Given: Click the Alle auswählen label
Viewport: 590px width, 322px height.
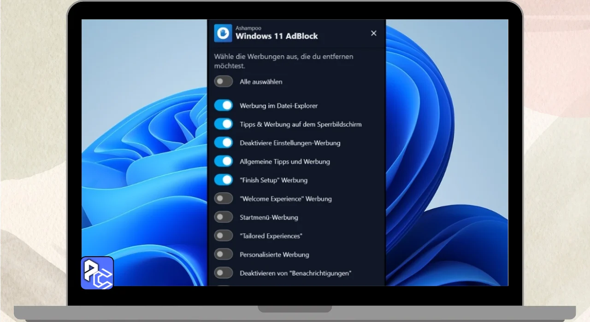Looking at the screenshot, I should coord(261,82).
